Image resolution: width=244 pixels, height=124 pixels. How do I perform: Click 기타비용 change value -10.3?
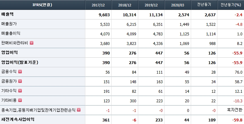(238, 101)
